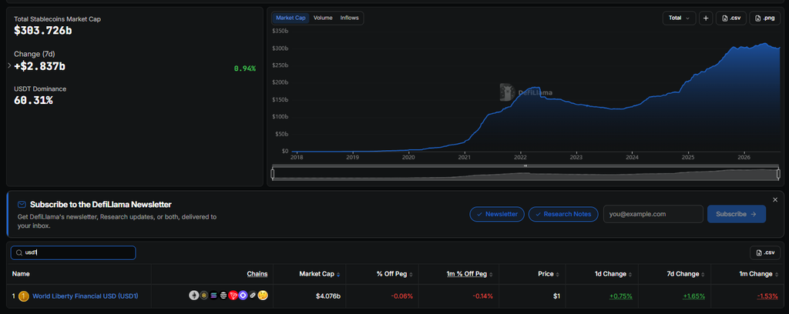Click the Tron chain icon in USD1 row

coord(233,296)
